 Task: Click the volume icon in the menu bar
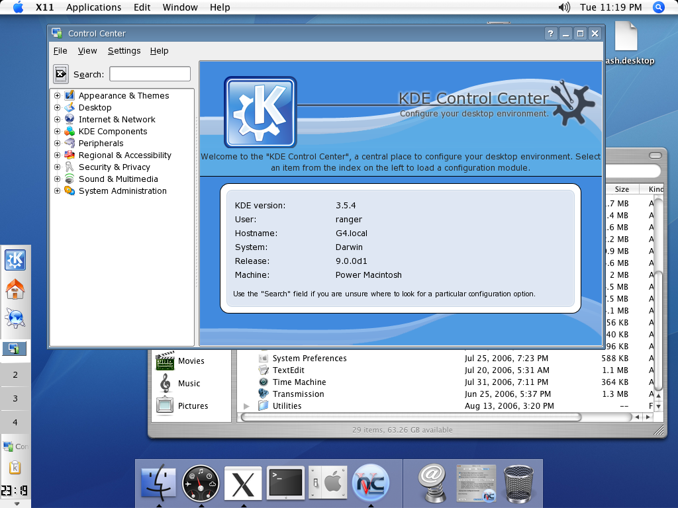pyautogui.click(x=564, y=7)
